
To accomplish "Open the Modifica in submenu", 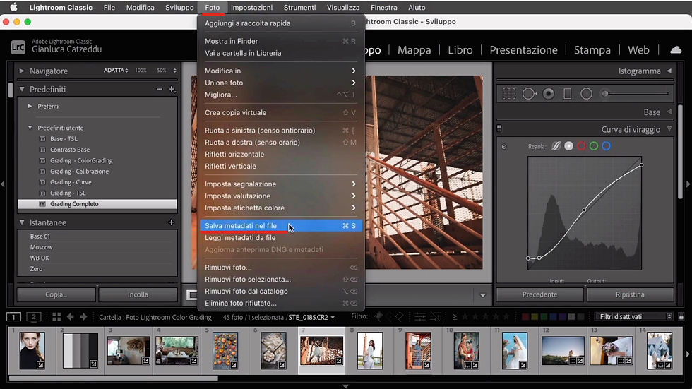I will point(281,71).
